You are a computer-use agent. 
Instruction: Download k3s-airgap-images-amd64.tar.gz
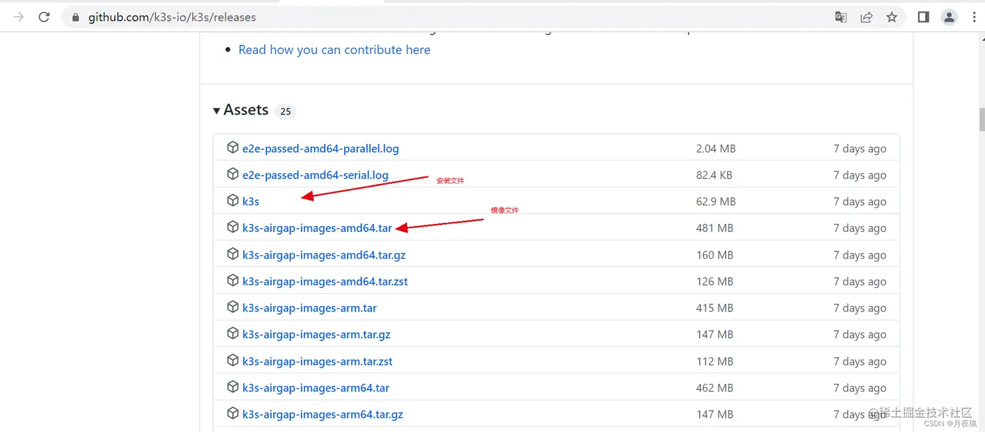(x=324, y=255)
